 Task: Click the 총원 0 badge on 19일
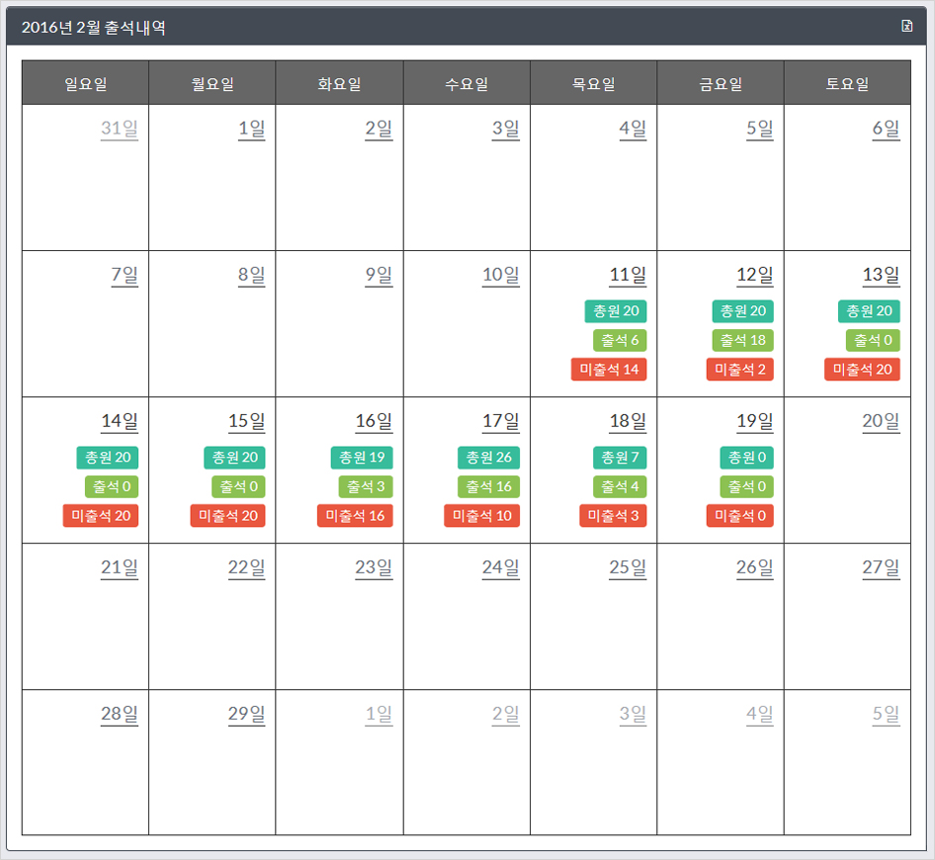click(x=746, y=458)
